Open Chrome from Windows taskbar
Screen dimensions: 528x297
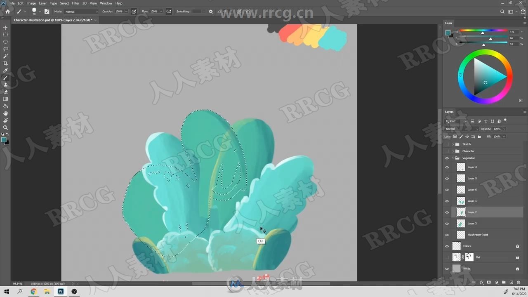point(33,291)
